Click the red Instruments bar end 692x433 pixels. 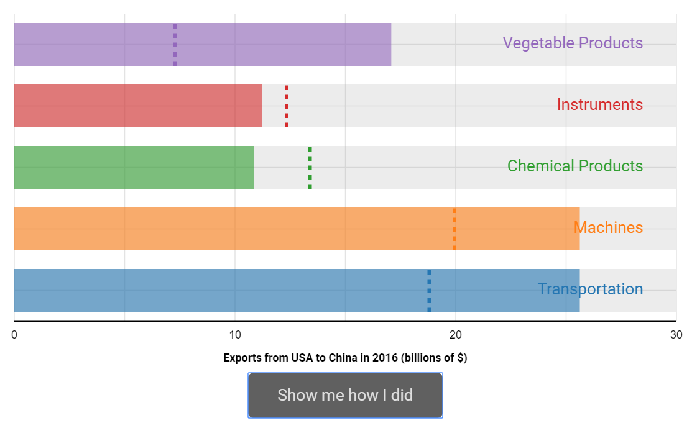coord(259,106)
